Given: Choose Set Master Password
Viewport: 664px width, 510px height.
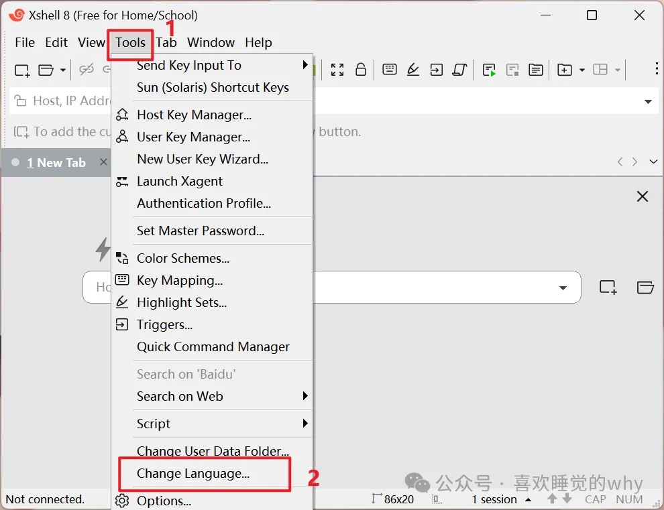Looking at the screenshot, I should click(212, 231).
